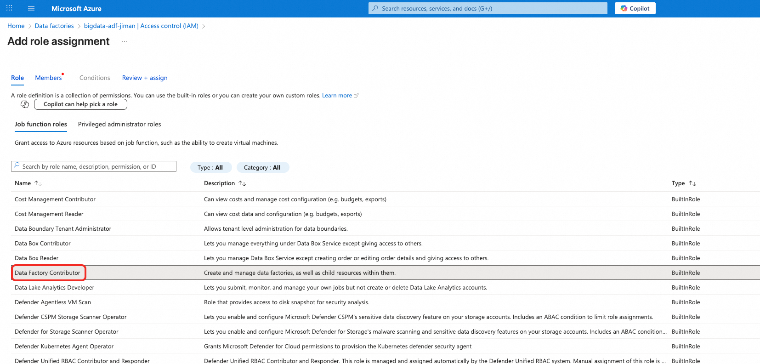Click the Copilot sparkle icon beside role helper
The width and height of the screenshot is (760, 364).
tap(25, 104)
